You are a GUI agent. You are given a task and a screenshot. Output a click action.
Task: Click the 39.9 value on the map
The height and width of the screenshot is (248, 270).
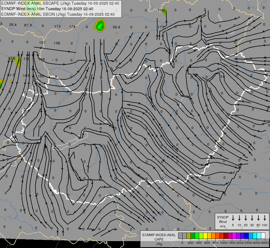pos(116,27)
